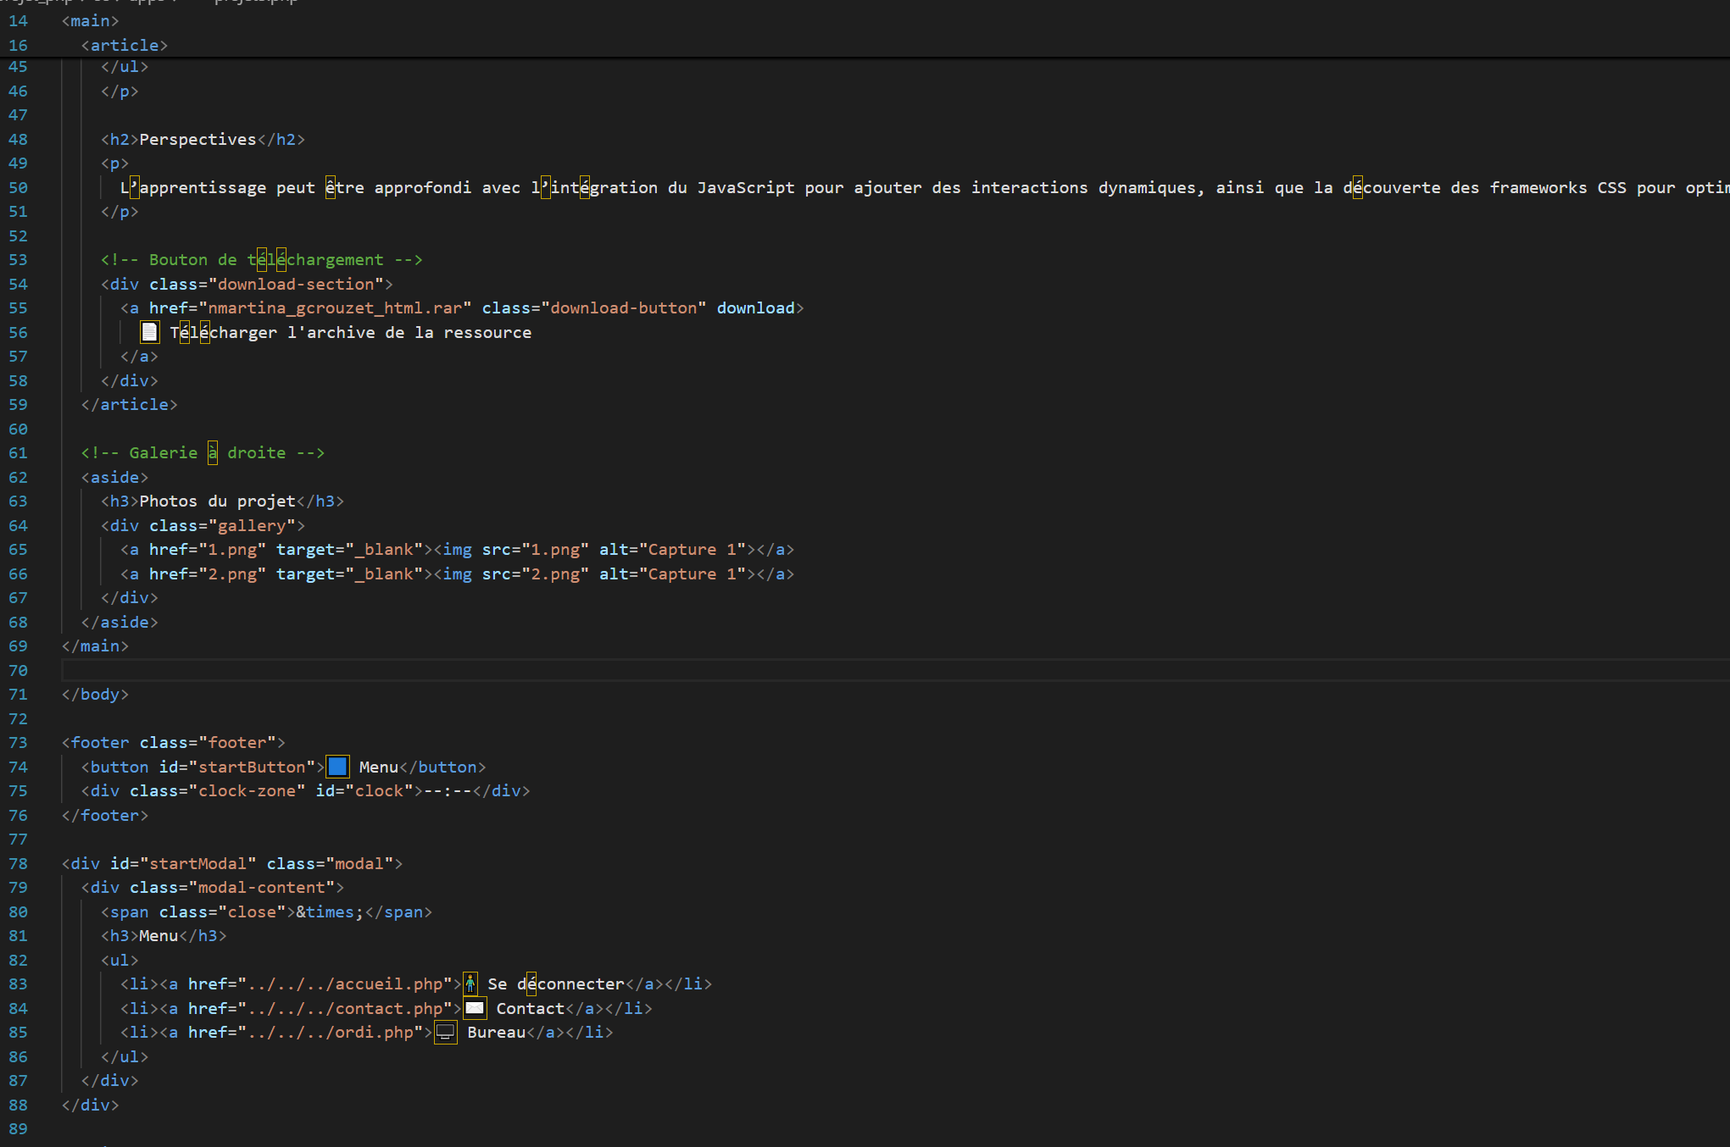This screenshot has width=1730, height=1147.
Task: Click line number 70 in the gutter
Action: point(18,670)
